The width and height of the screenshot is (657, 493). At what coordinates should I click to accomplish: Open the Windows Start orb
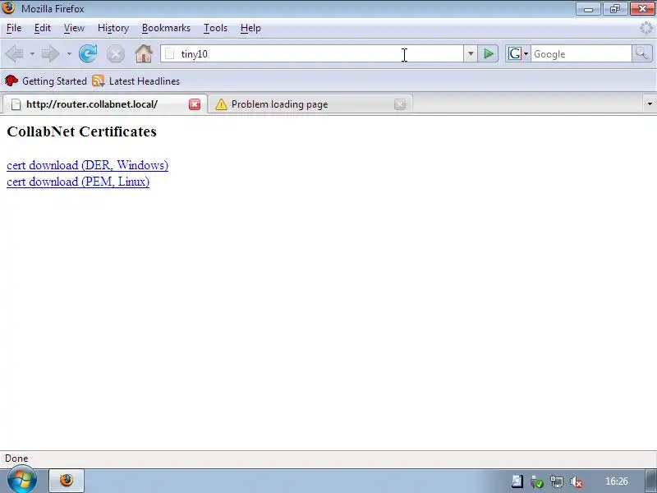click(x=22, y=481)
